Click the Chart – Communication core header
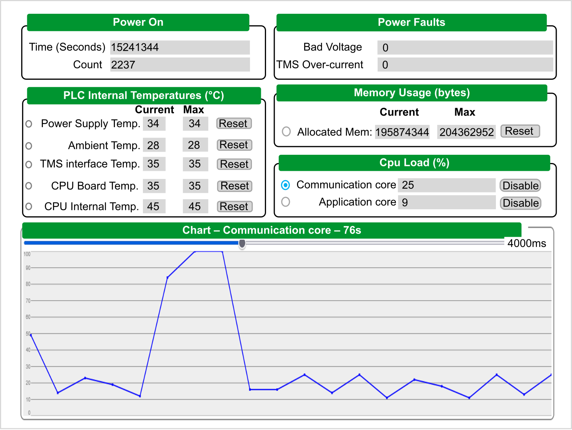 pyautogui.click(x=272, y=230)
